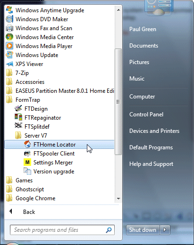
Task: Select the FTRepaginator text label
Action: pos(42,118)
